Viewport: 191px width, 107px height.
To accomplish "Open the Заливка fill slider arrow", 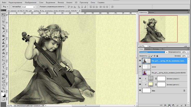I will click(188, 56).
